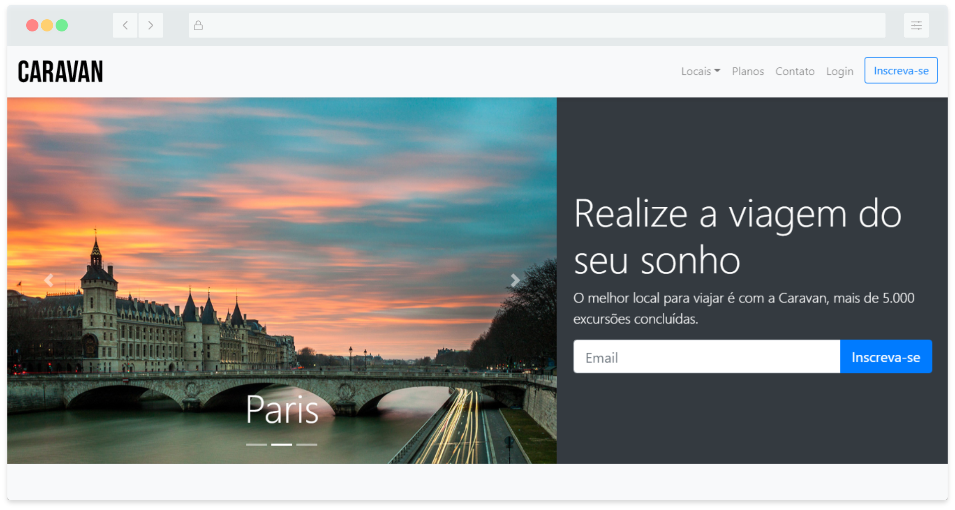Image resolution: width=955 pixels, height=510 pixels.
Task: Click the CARAVAN logo
Action: [x=61, y=72]
